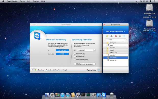Open the TeamViewer menu
The image size is (158, 99).
(x=12, y=1)
